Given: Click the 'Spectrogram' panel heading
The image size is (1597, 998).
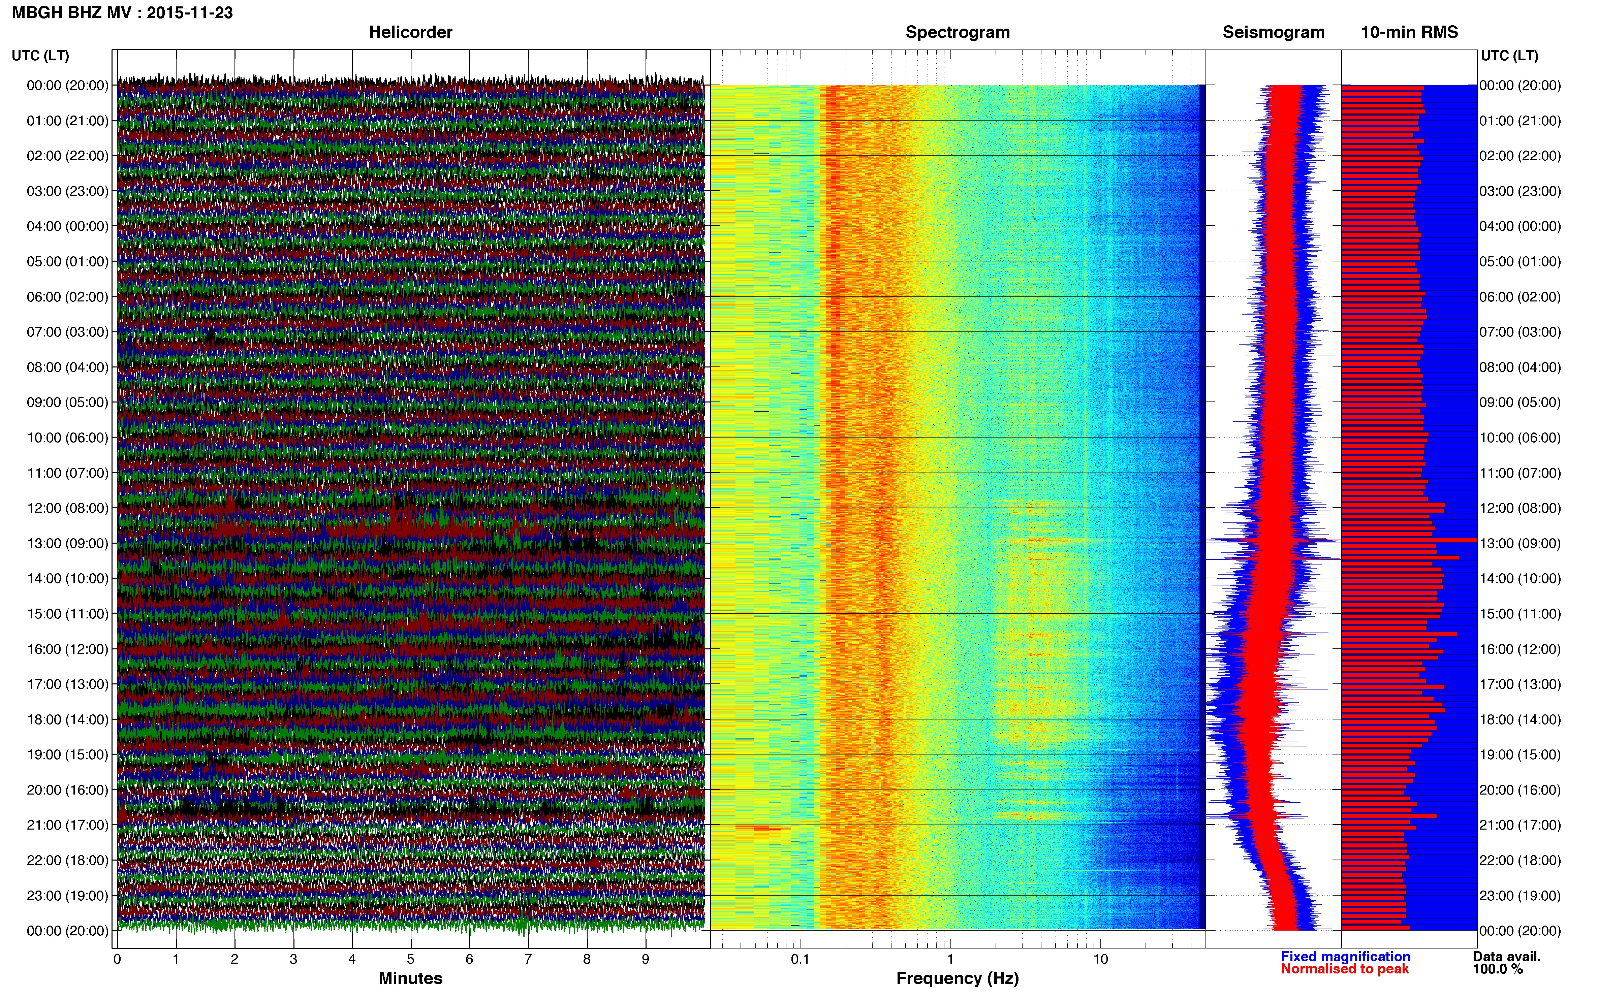Looking at the screenshot, I should click(957, 32).
